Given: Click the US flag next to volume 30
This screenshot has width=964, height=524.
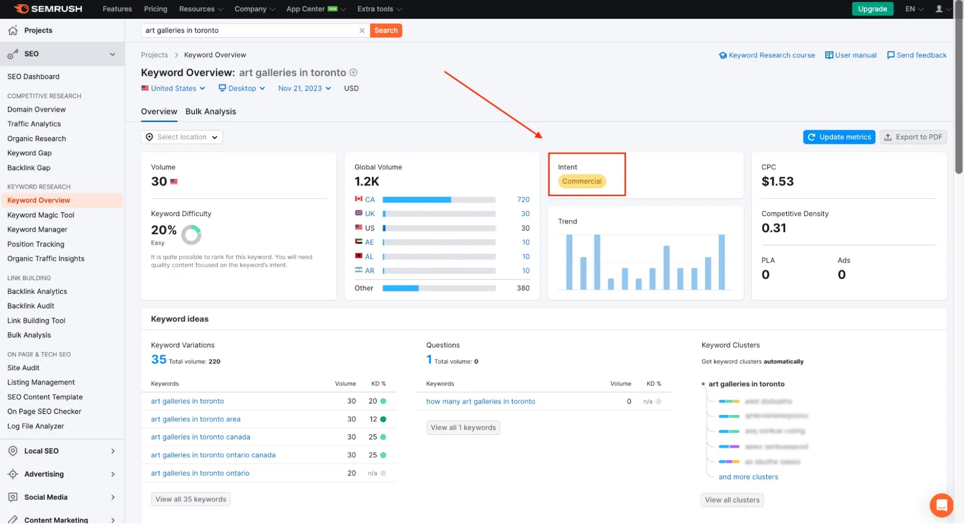Looking at the screenshot, I should [x=174, y=182].
